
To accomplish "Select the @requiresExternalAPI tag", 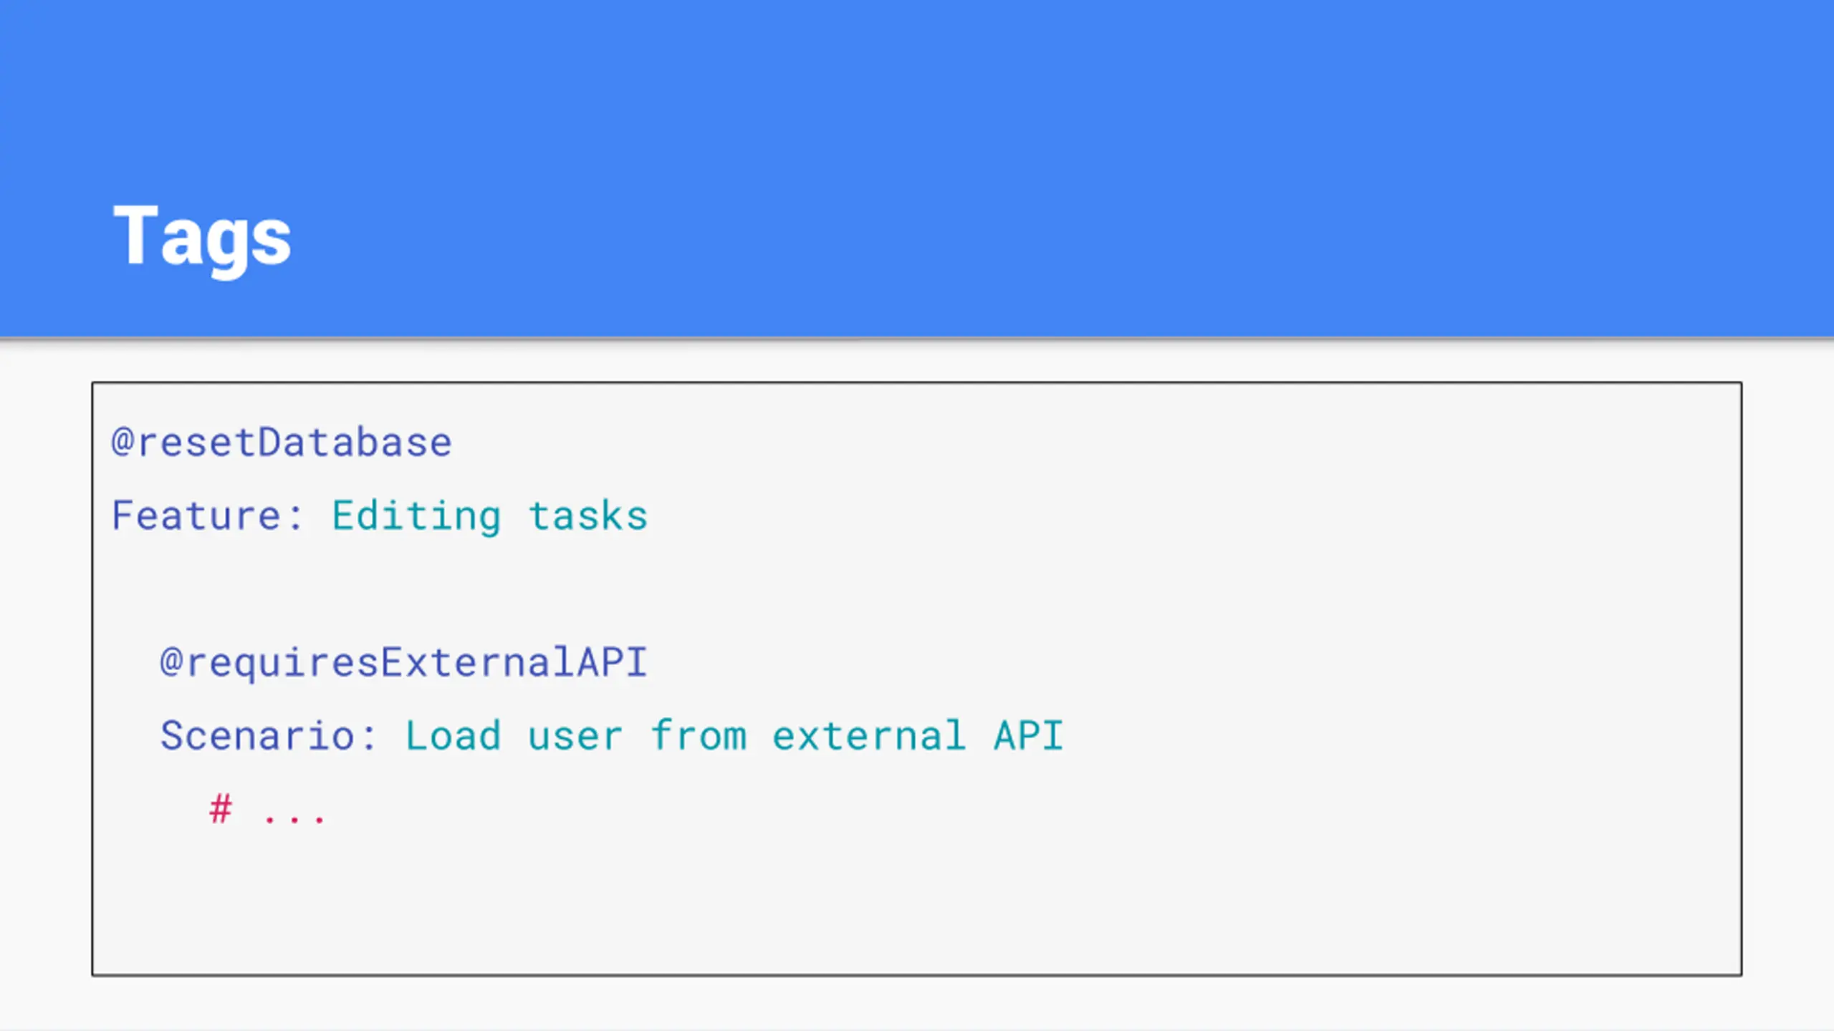I will tap(404, 662).
